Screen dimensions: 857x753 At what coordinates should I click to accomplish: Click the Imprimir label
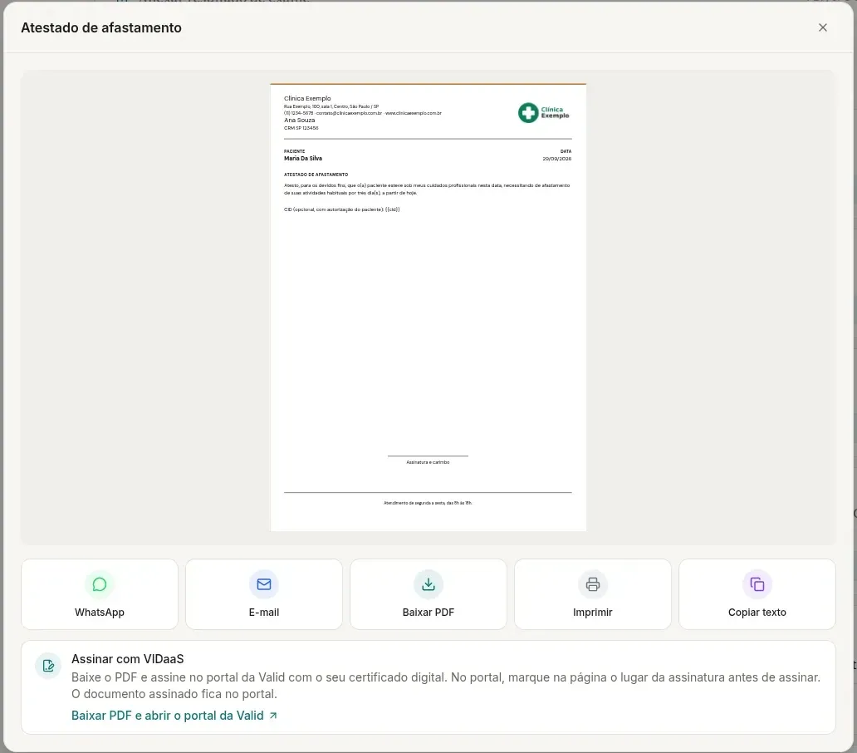[x=592, y=612]
